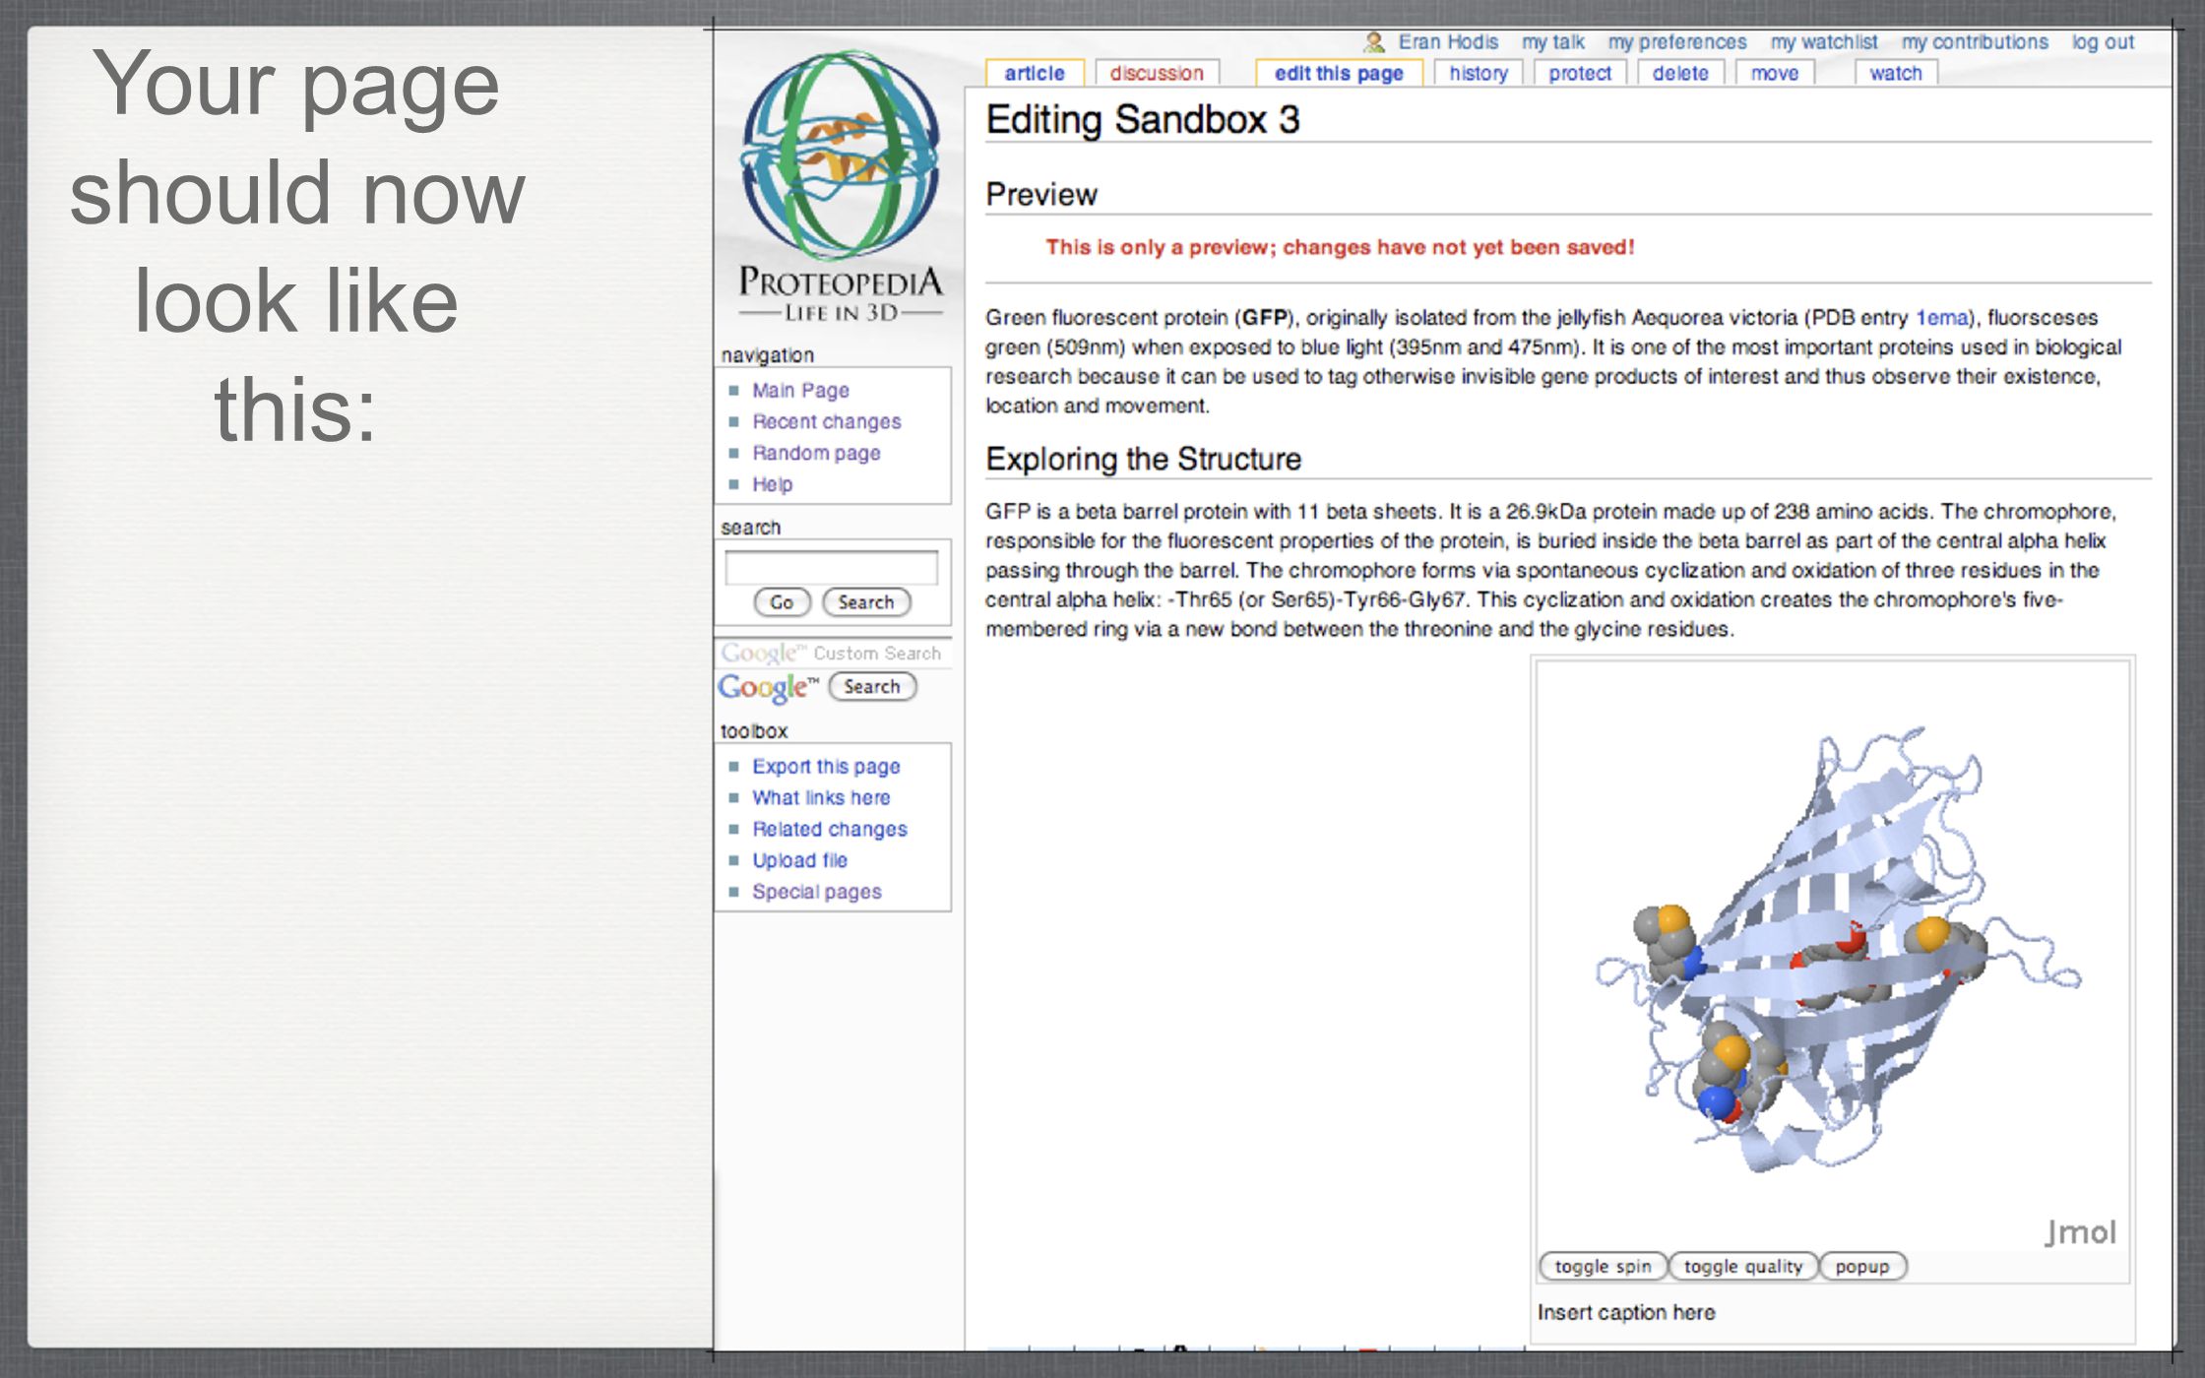2205x1378 pixels.
Task: Open my watchlist link
Action: click(1824, 42)
